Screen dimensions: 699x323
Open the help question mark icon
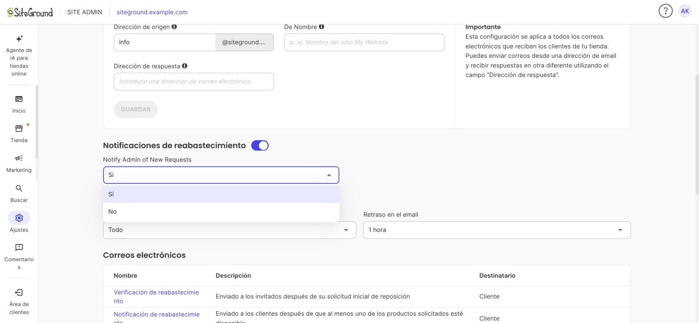(665, 11)
